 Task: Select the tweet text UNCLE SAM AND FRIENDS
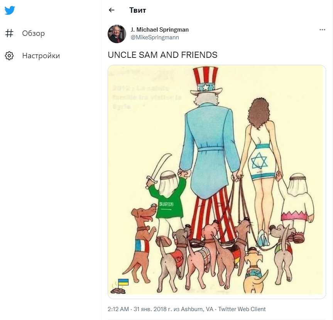click(x=162, y=55)
